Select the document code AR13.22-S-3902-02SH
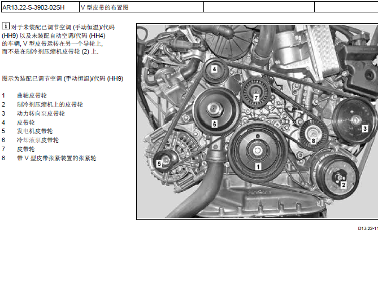This screenshot has width=378, height=282. 33,7
